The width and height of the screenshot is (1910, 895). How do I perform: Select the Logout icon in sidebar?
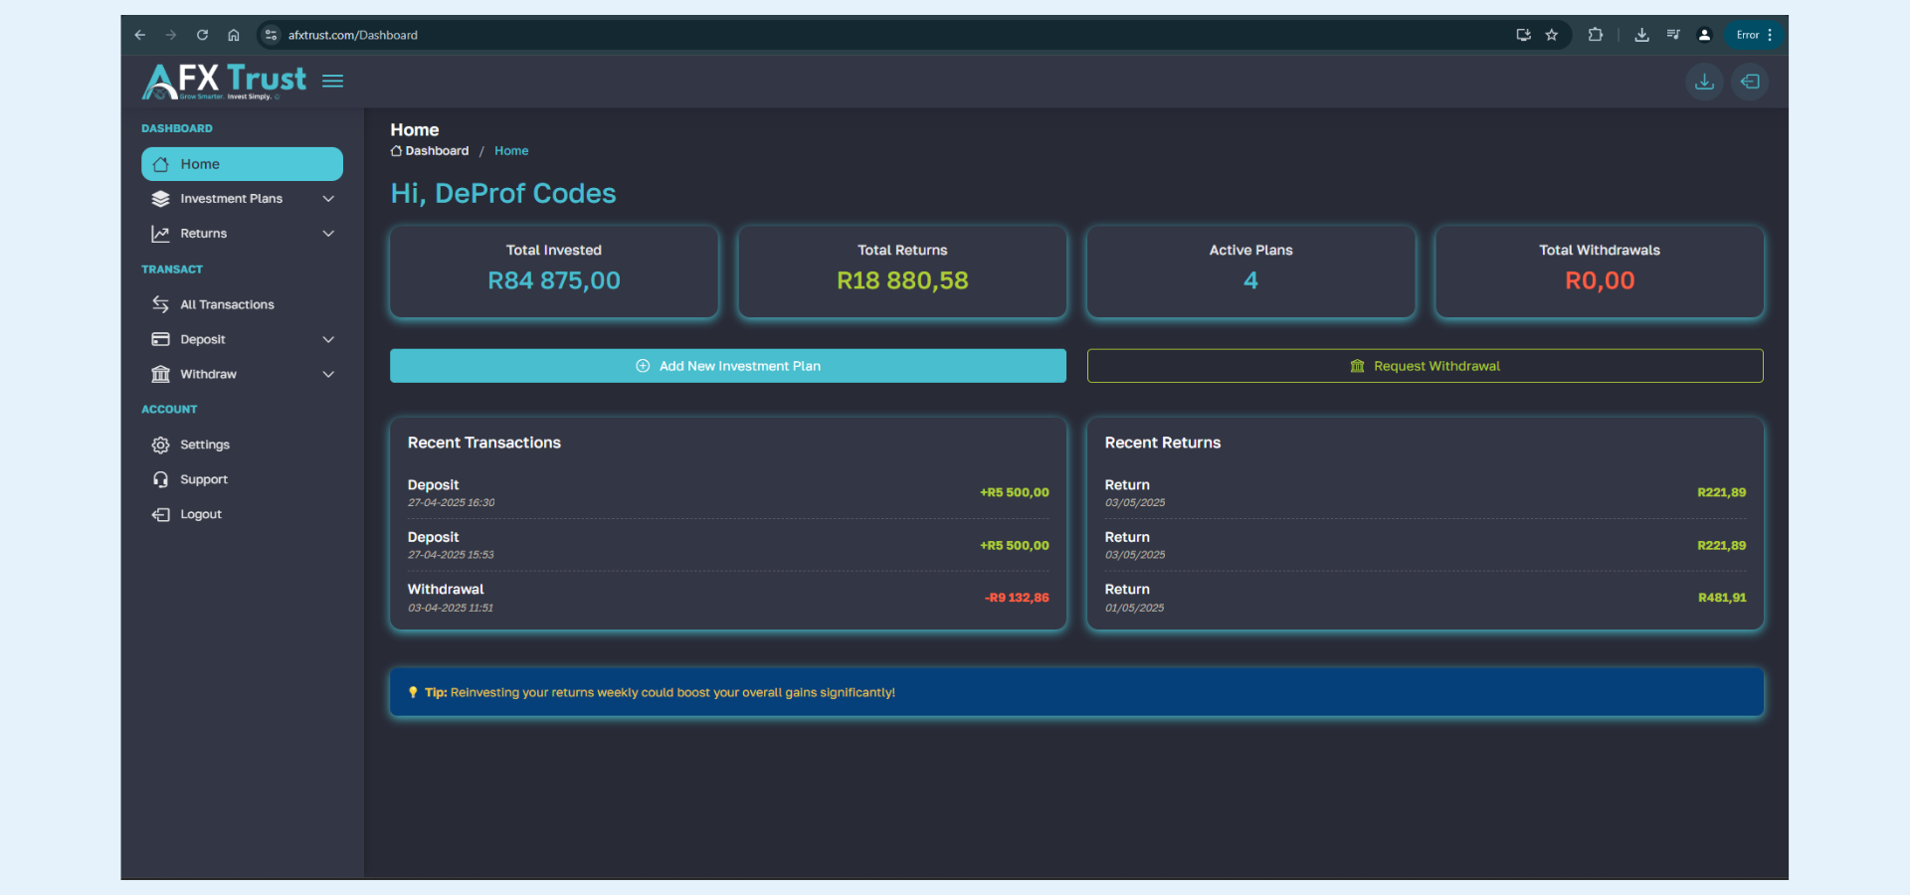161,514
